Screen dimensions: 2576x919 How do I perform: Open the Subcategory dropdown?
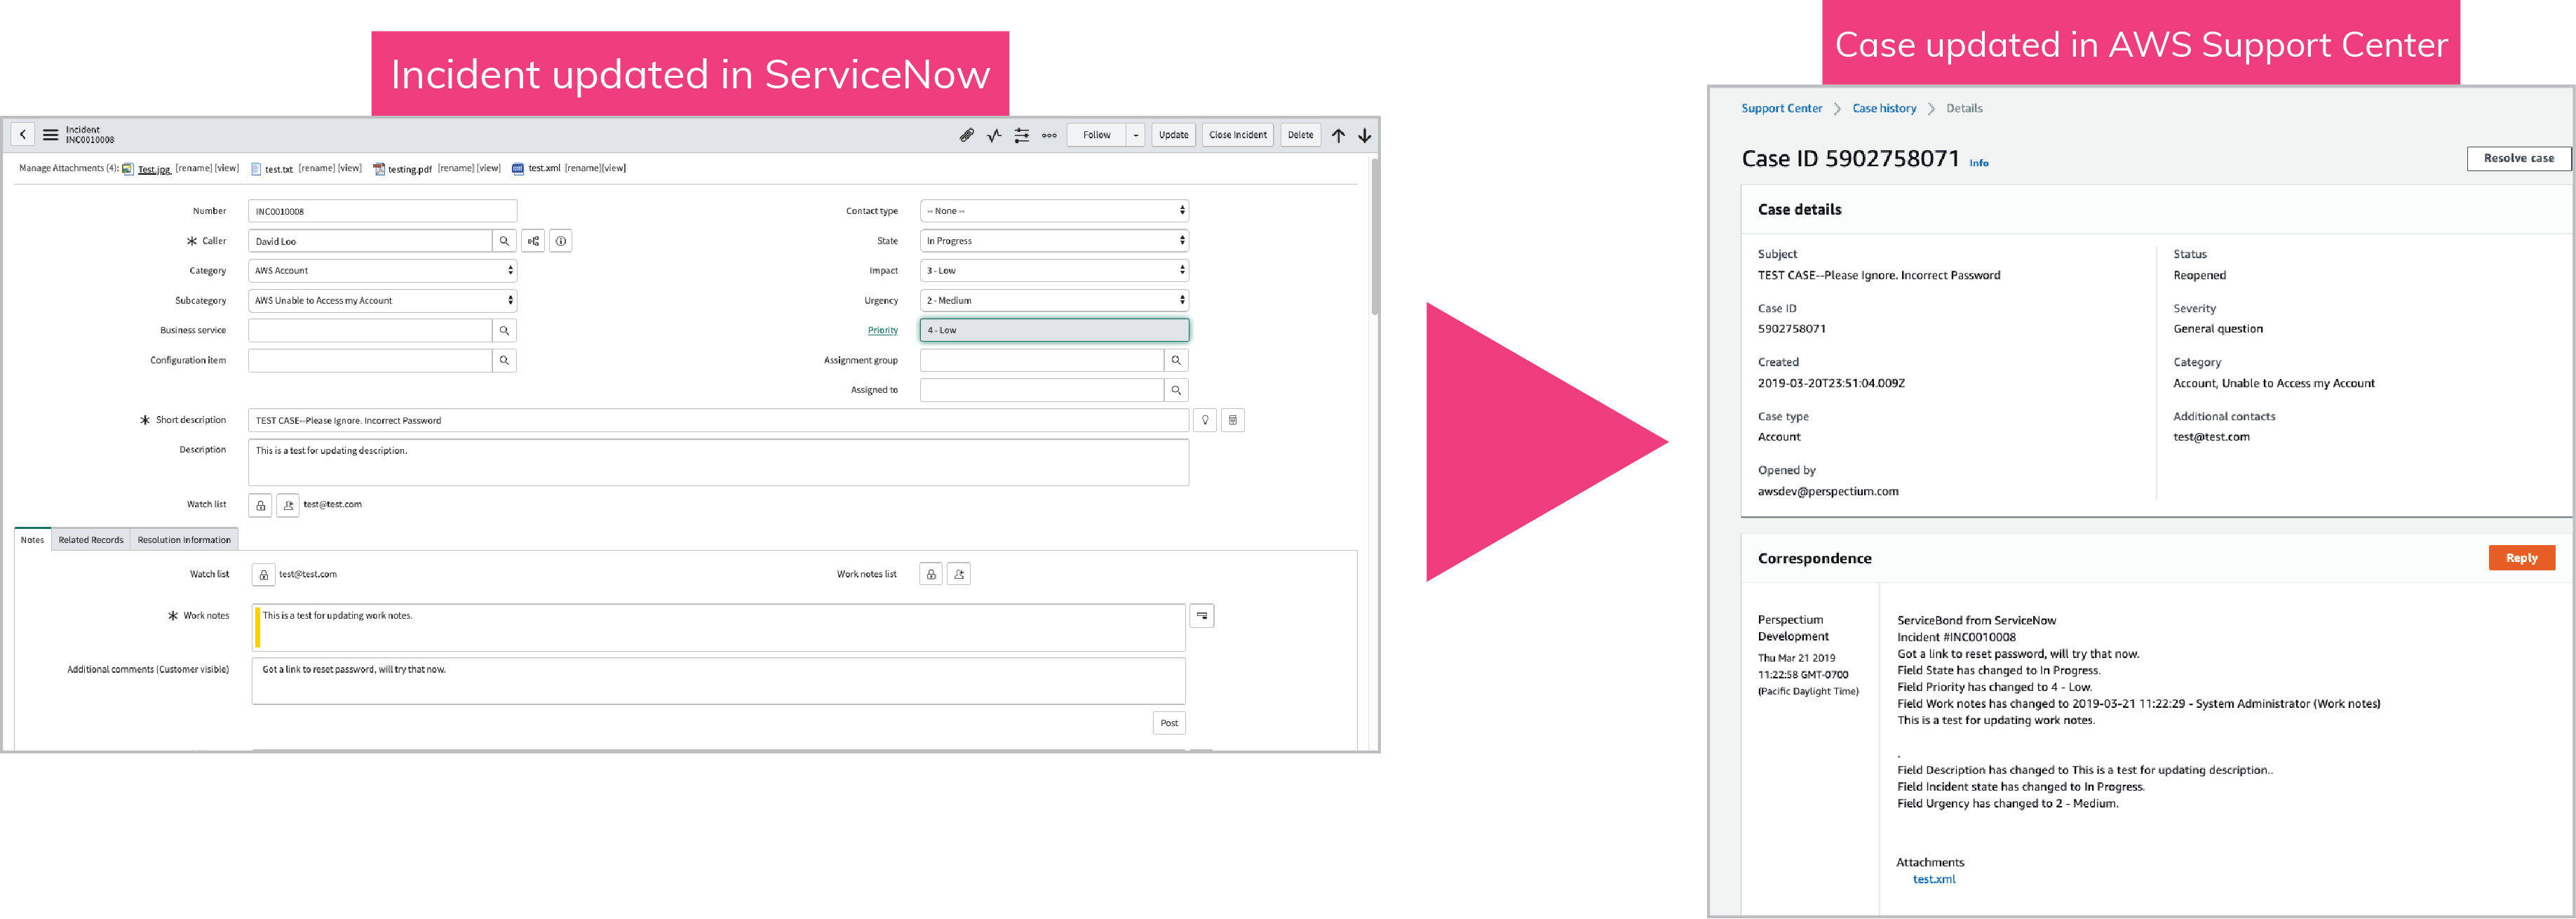point(382,300)
